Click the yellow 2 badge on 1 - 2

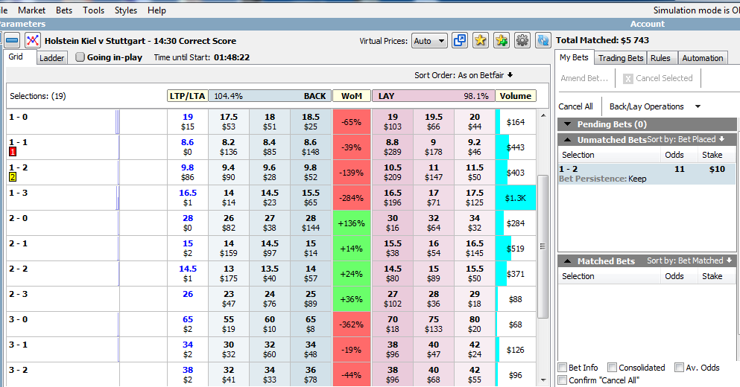point(13,177)
